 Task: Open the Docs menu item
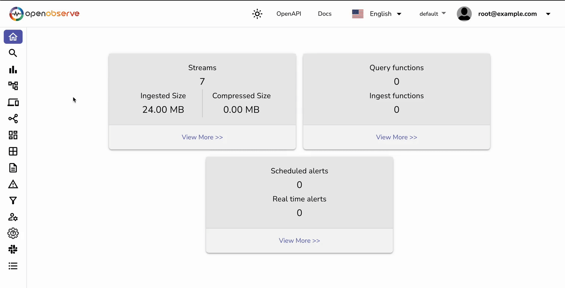coord(324,14)
